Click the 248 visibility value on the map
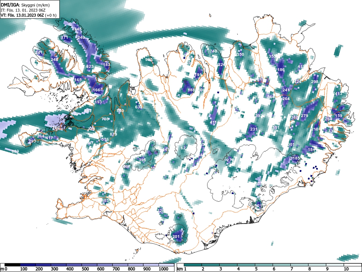Viewport: 362px width, 272px height. tap(55, 60)
